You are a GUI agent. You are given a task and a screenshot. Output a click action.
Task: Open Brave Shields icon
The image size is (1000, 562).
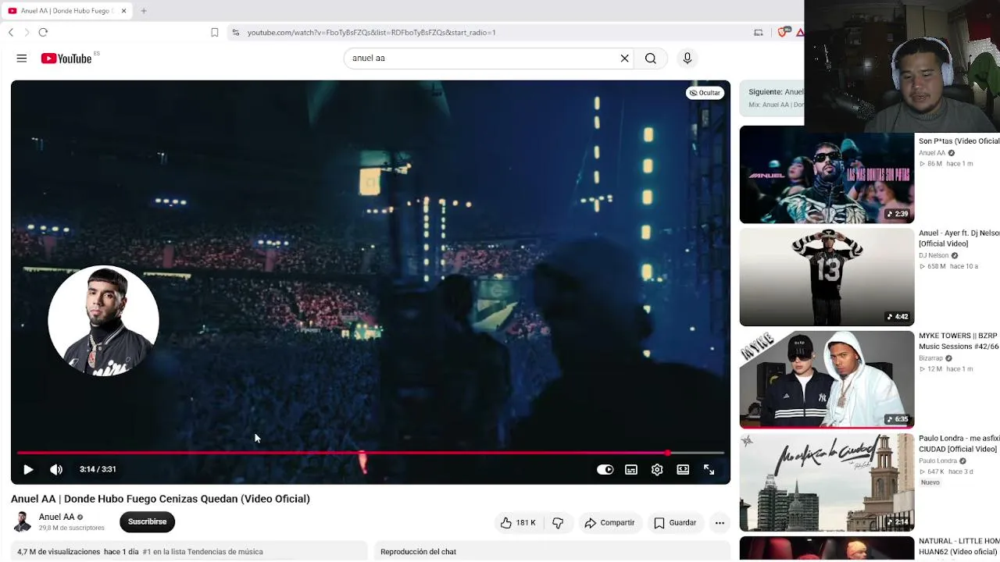coord(782,32)
